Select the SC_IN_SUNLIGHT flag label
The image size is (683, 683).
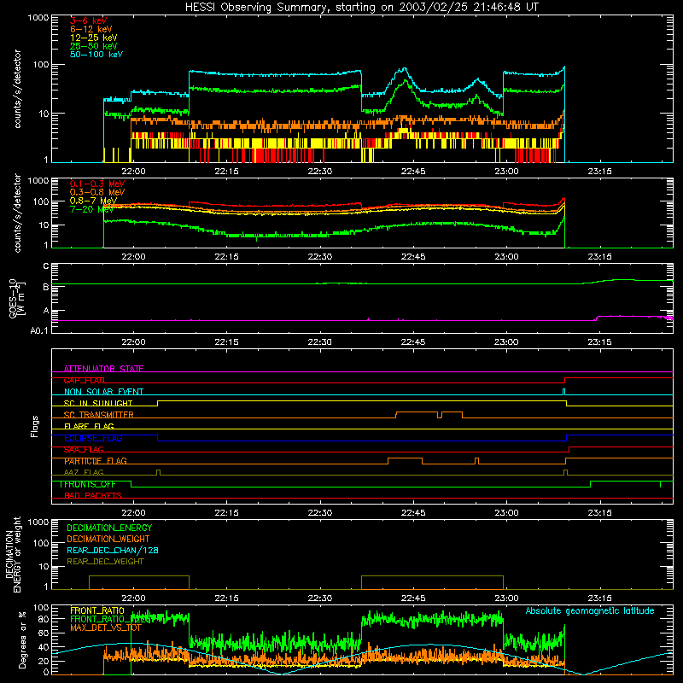click(x=98, y=403)
